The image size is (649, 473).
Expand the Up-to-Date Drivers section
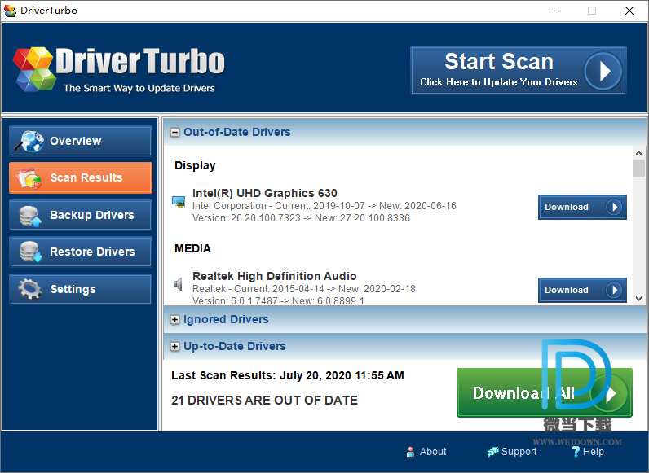pos(175,347)
